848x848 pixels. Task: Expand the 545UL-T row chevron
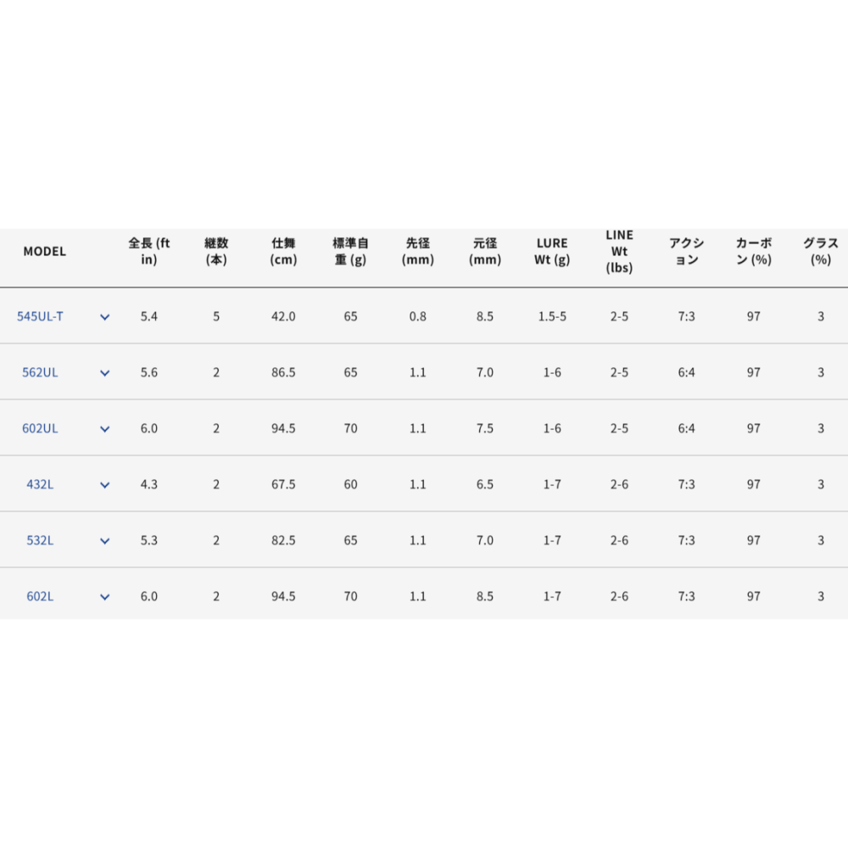[105, 317]
